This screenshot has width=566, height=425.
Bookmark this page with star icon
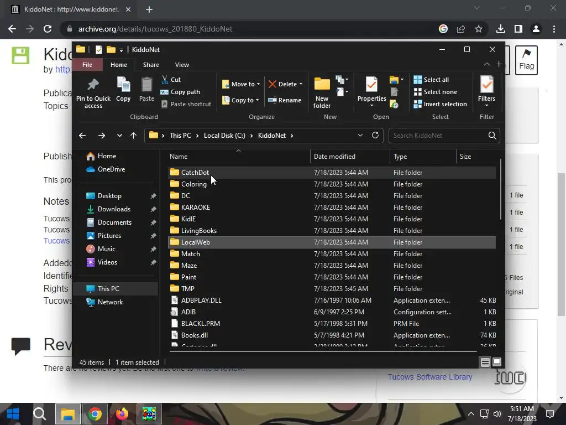coord(479,29)
